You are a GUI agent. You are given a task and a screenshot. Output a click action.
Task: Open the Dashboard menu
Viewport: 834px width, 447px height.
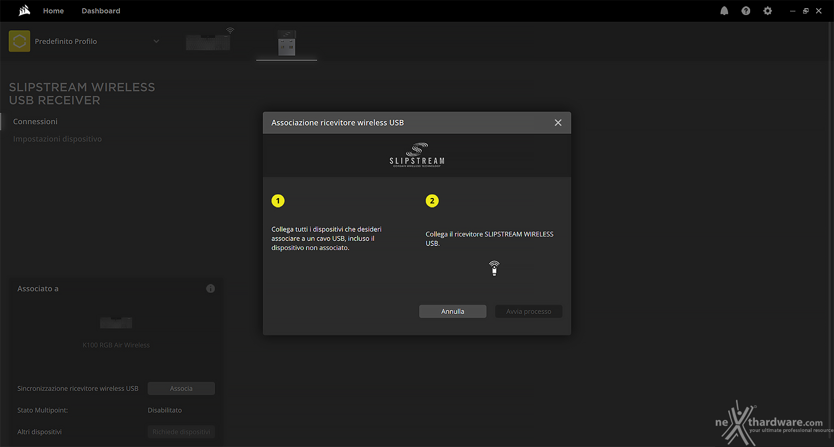point(101,11)
